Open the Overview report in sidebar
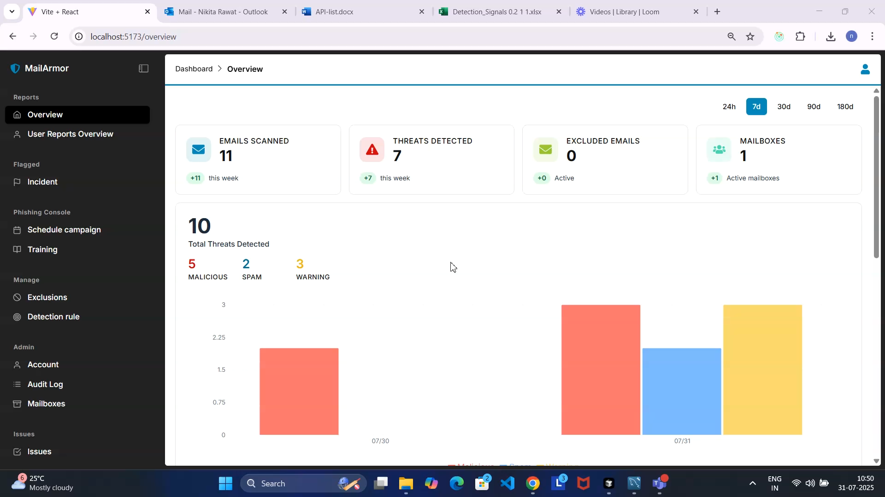Viewport: 885px width, 497px height. pyautogui.click(x=45, y=115)
